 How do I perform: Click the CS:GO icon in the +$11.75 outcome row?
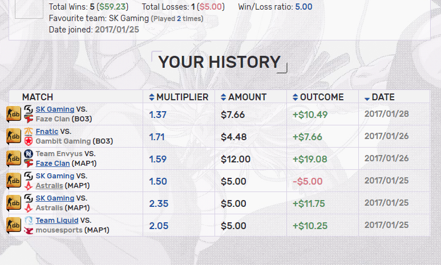click(14, 203)
